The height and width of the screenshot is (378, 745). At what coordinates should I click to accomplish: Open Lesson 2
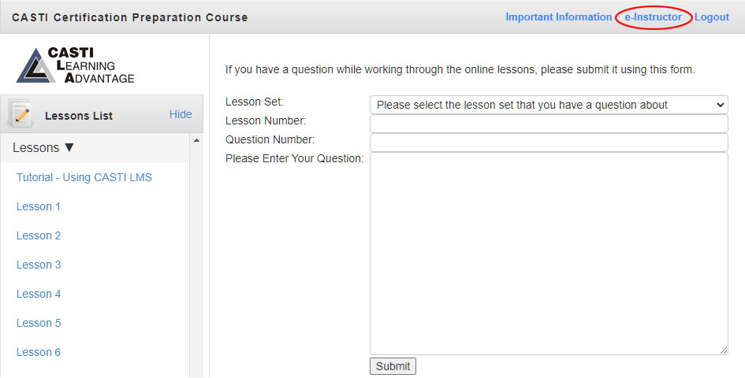(x=39, y=235)
